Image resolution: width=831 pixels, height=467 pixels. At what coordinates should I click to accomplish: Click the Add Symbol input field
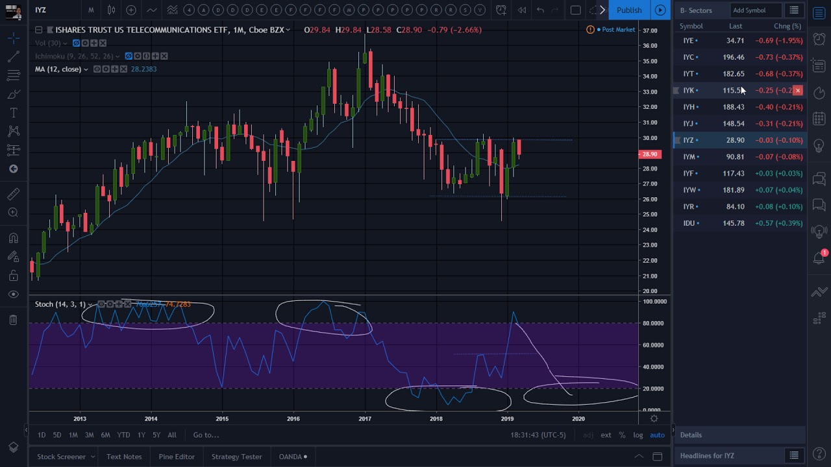755,10
